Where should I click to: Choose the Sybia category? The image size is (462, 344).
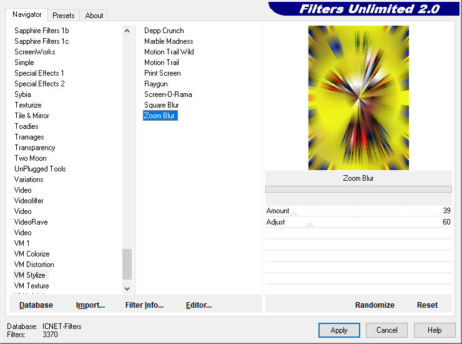point(22,94)
